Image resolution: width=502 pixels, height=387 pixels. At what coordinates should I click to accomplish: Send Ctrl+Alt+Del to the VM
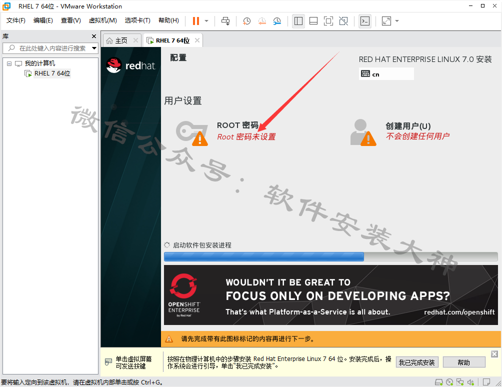[225, 21]
